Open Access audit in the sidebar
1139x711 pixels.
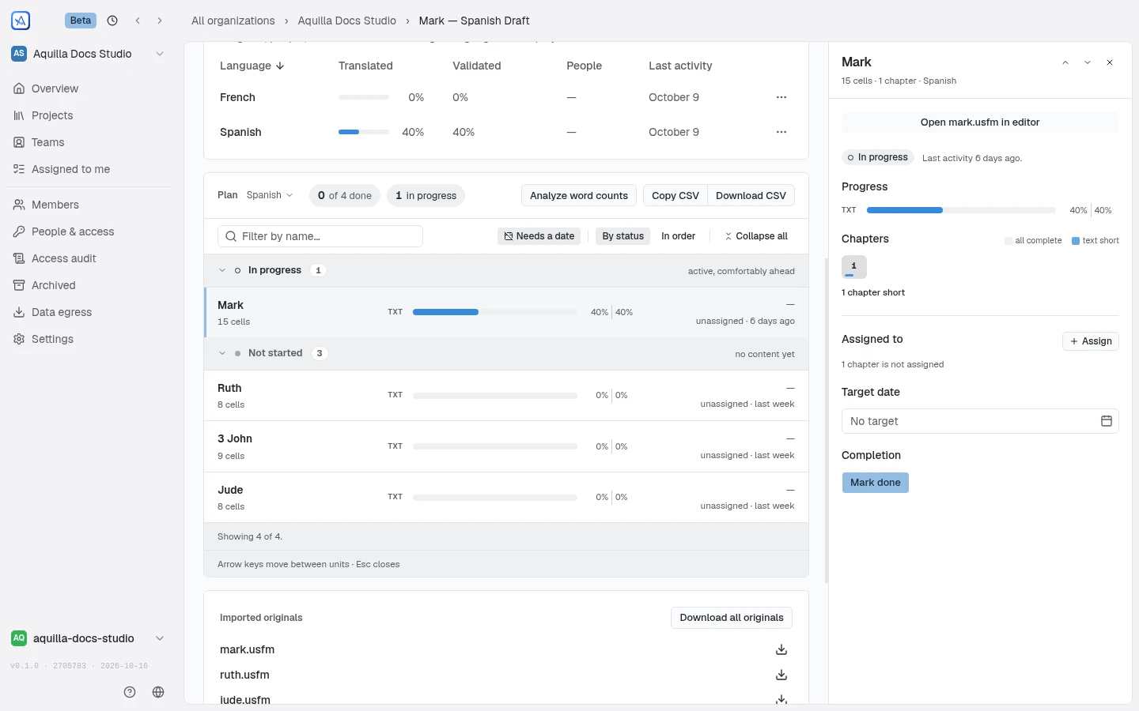89,258
